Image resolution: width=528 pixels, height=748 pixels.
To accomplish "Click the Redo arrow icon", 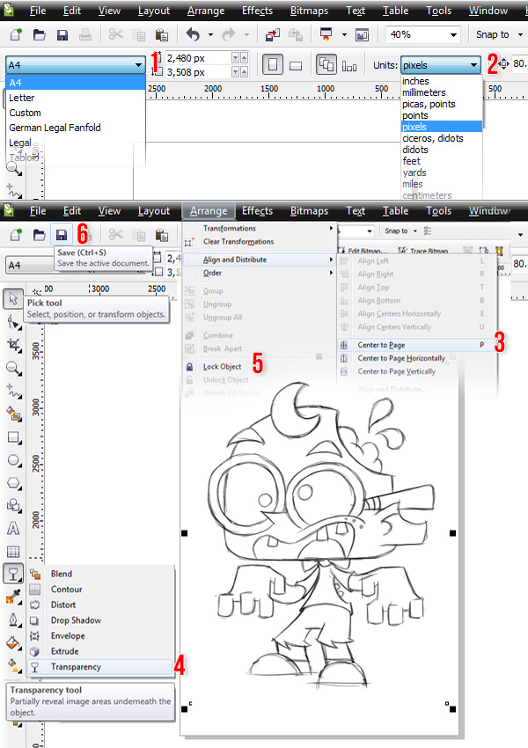I will (x=229, y=34).
